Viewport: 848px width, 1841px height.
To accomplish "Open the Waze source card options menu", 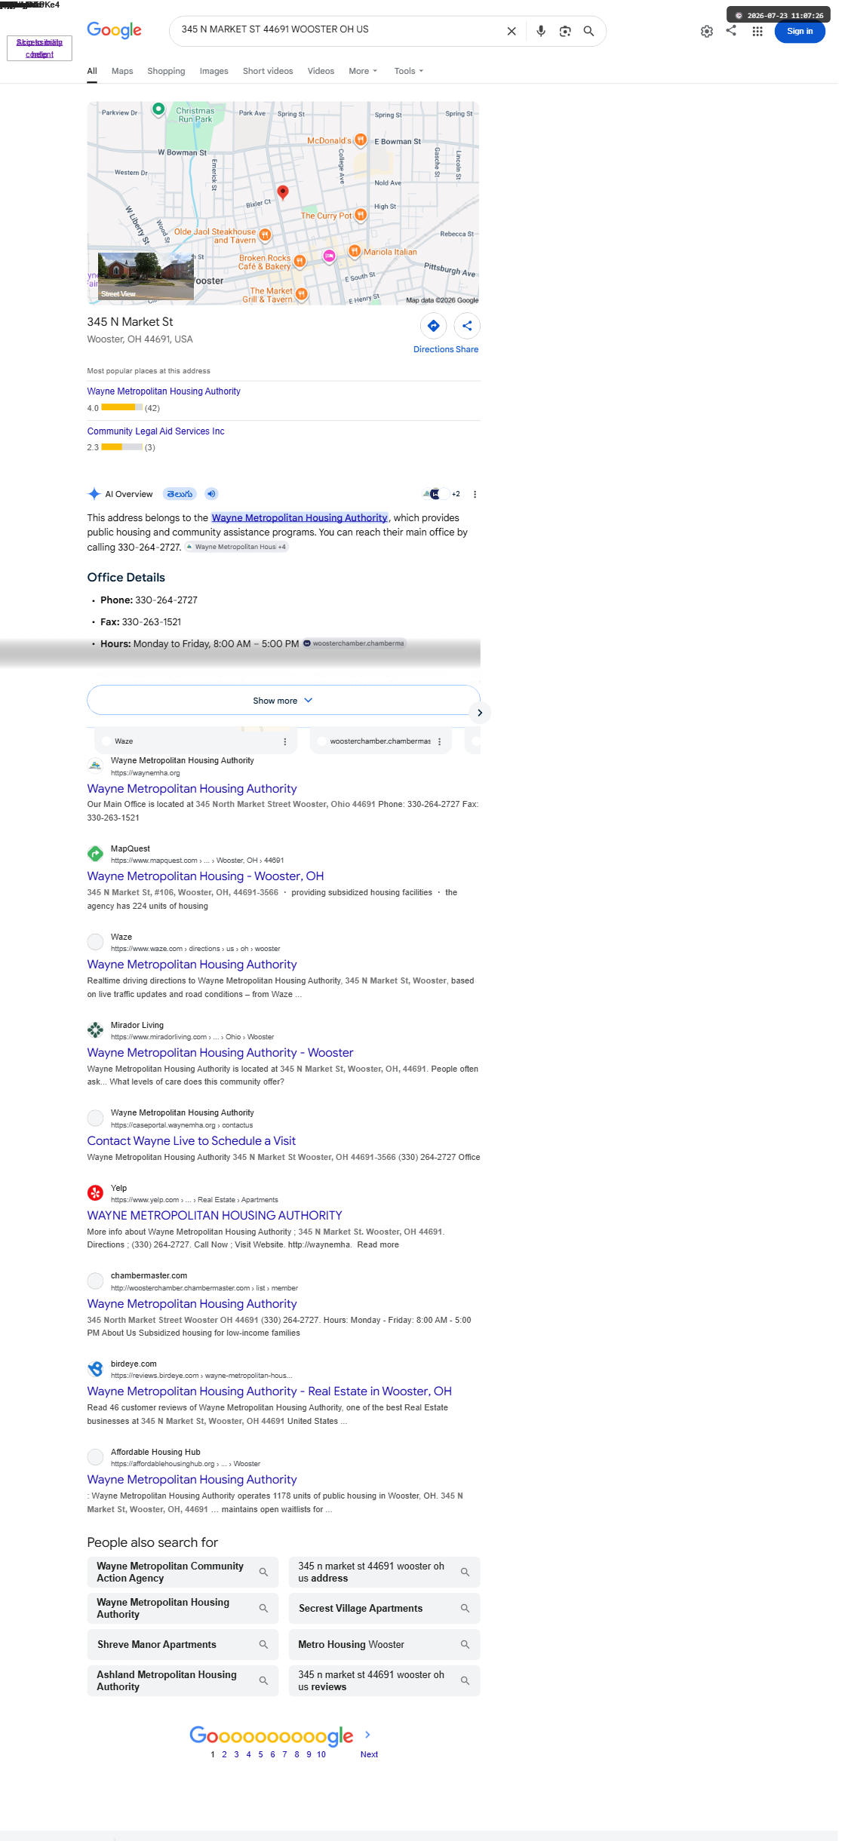I will point(284,741).
